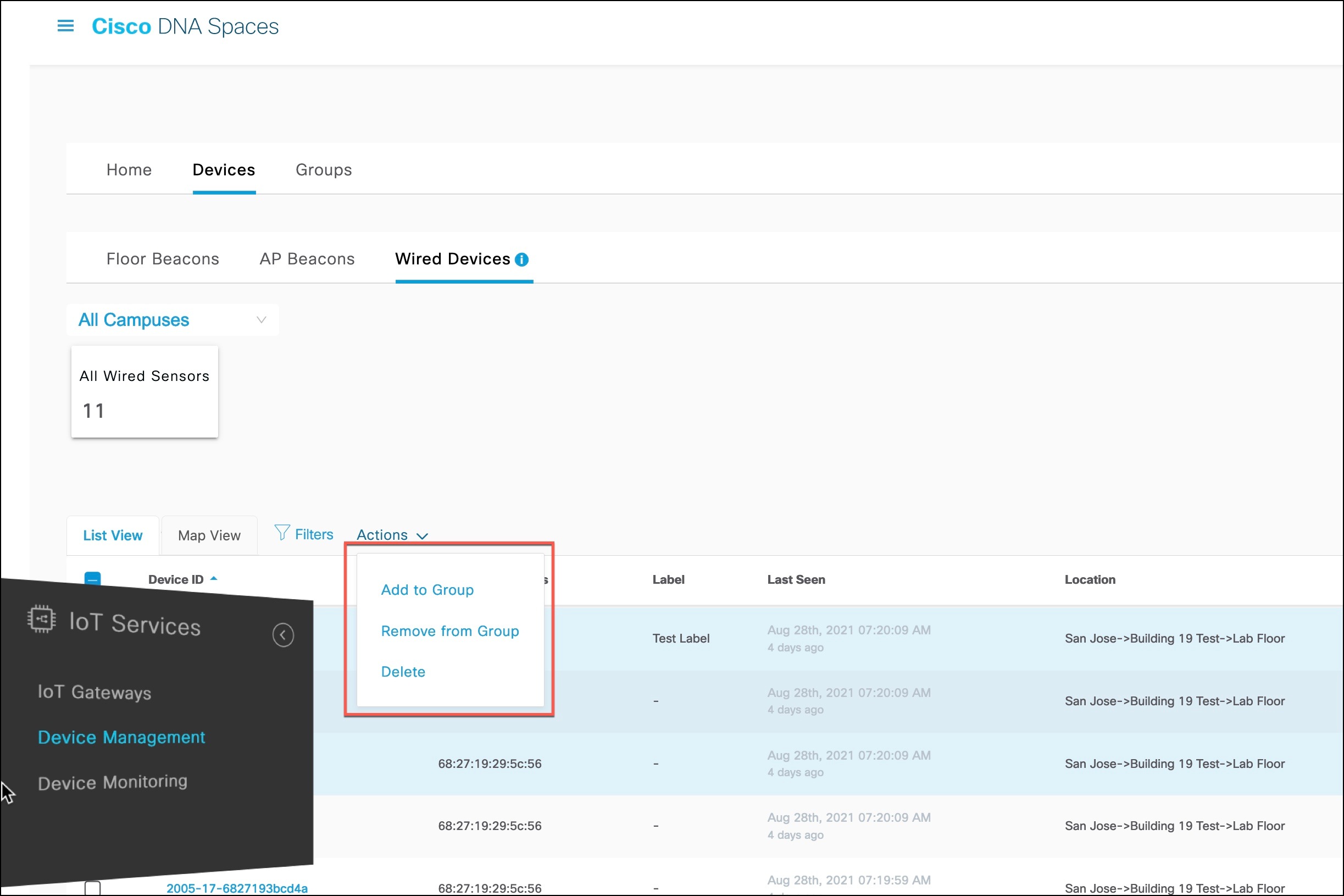Switch to the Home tab
This screenshot has width=1344, height=896.
pyautogui.click(x=129, y=170)
